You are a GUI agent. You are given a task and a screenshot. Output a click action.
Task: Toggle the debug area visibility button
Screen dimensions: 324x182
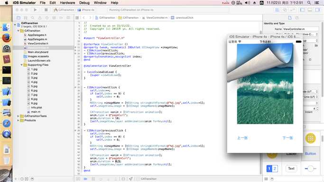pos(310,9)
